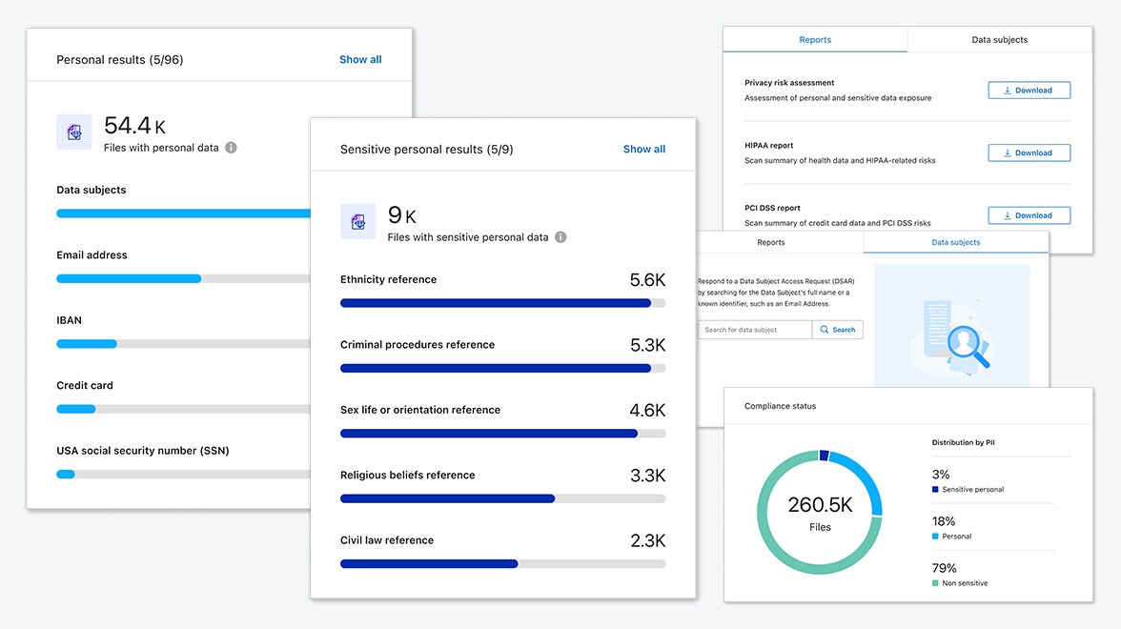Screen dimensions: 1121x629
Task: Click download icon for Privacy risk assessment
Action: (x=1009, y=90)
